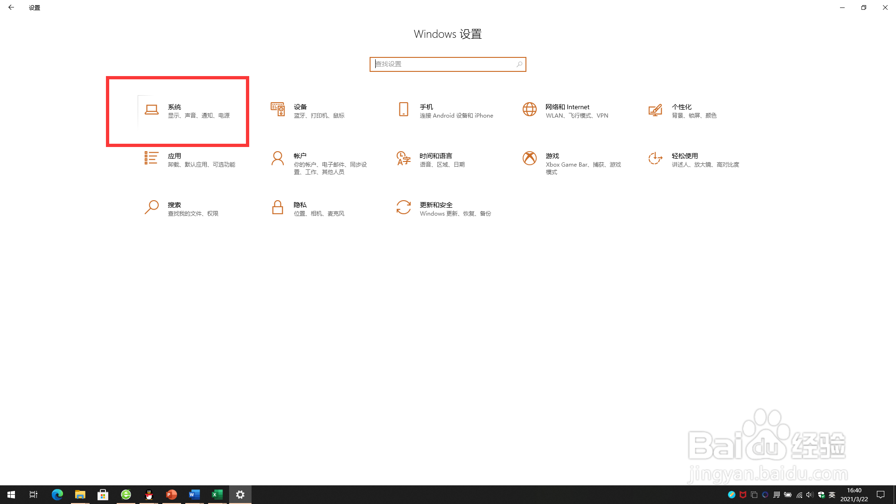Open the Wi-Fi network tray icon
Viewport: 896px width, 504px height.
799,495
